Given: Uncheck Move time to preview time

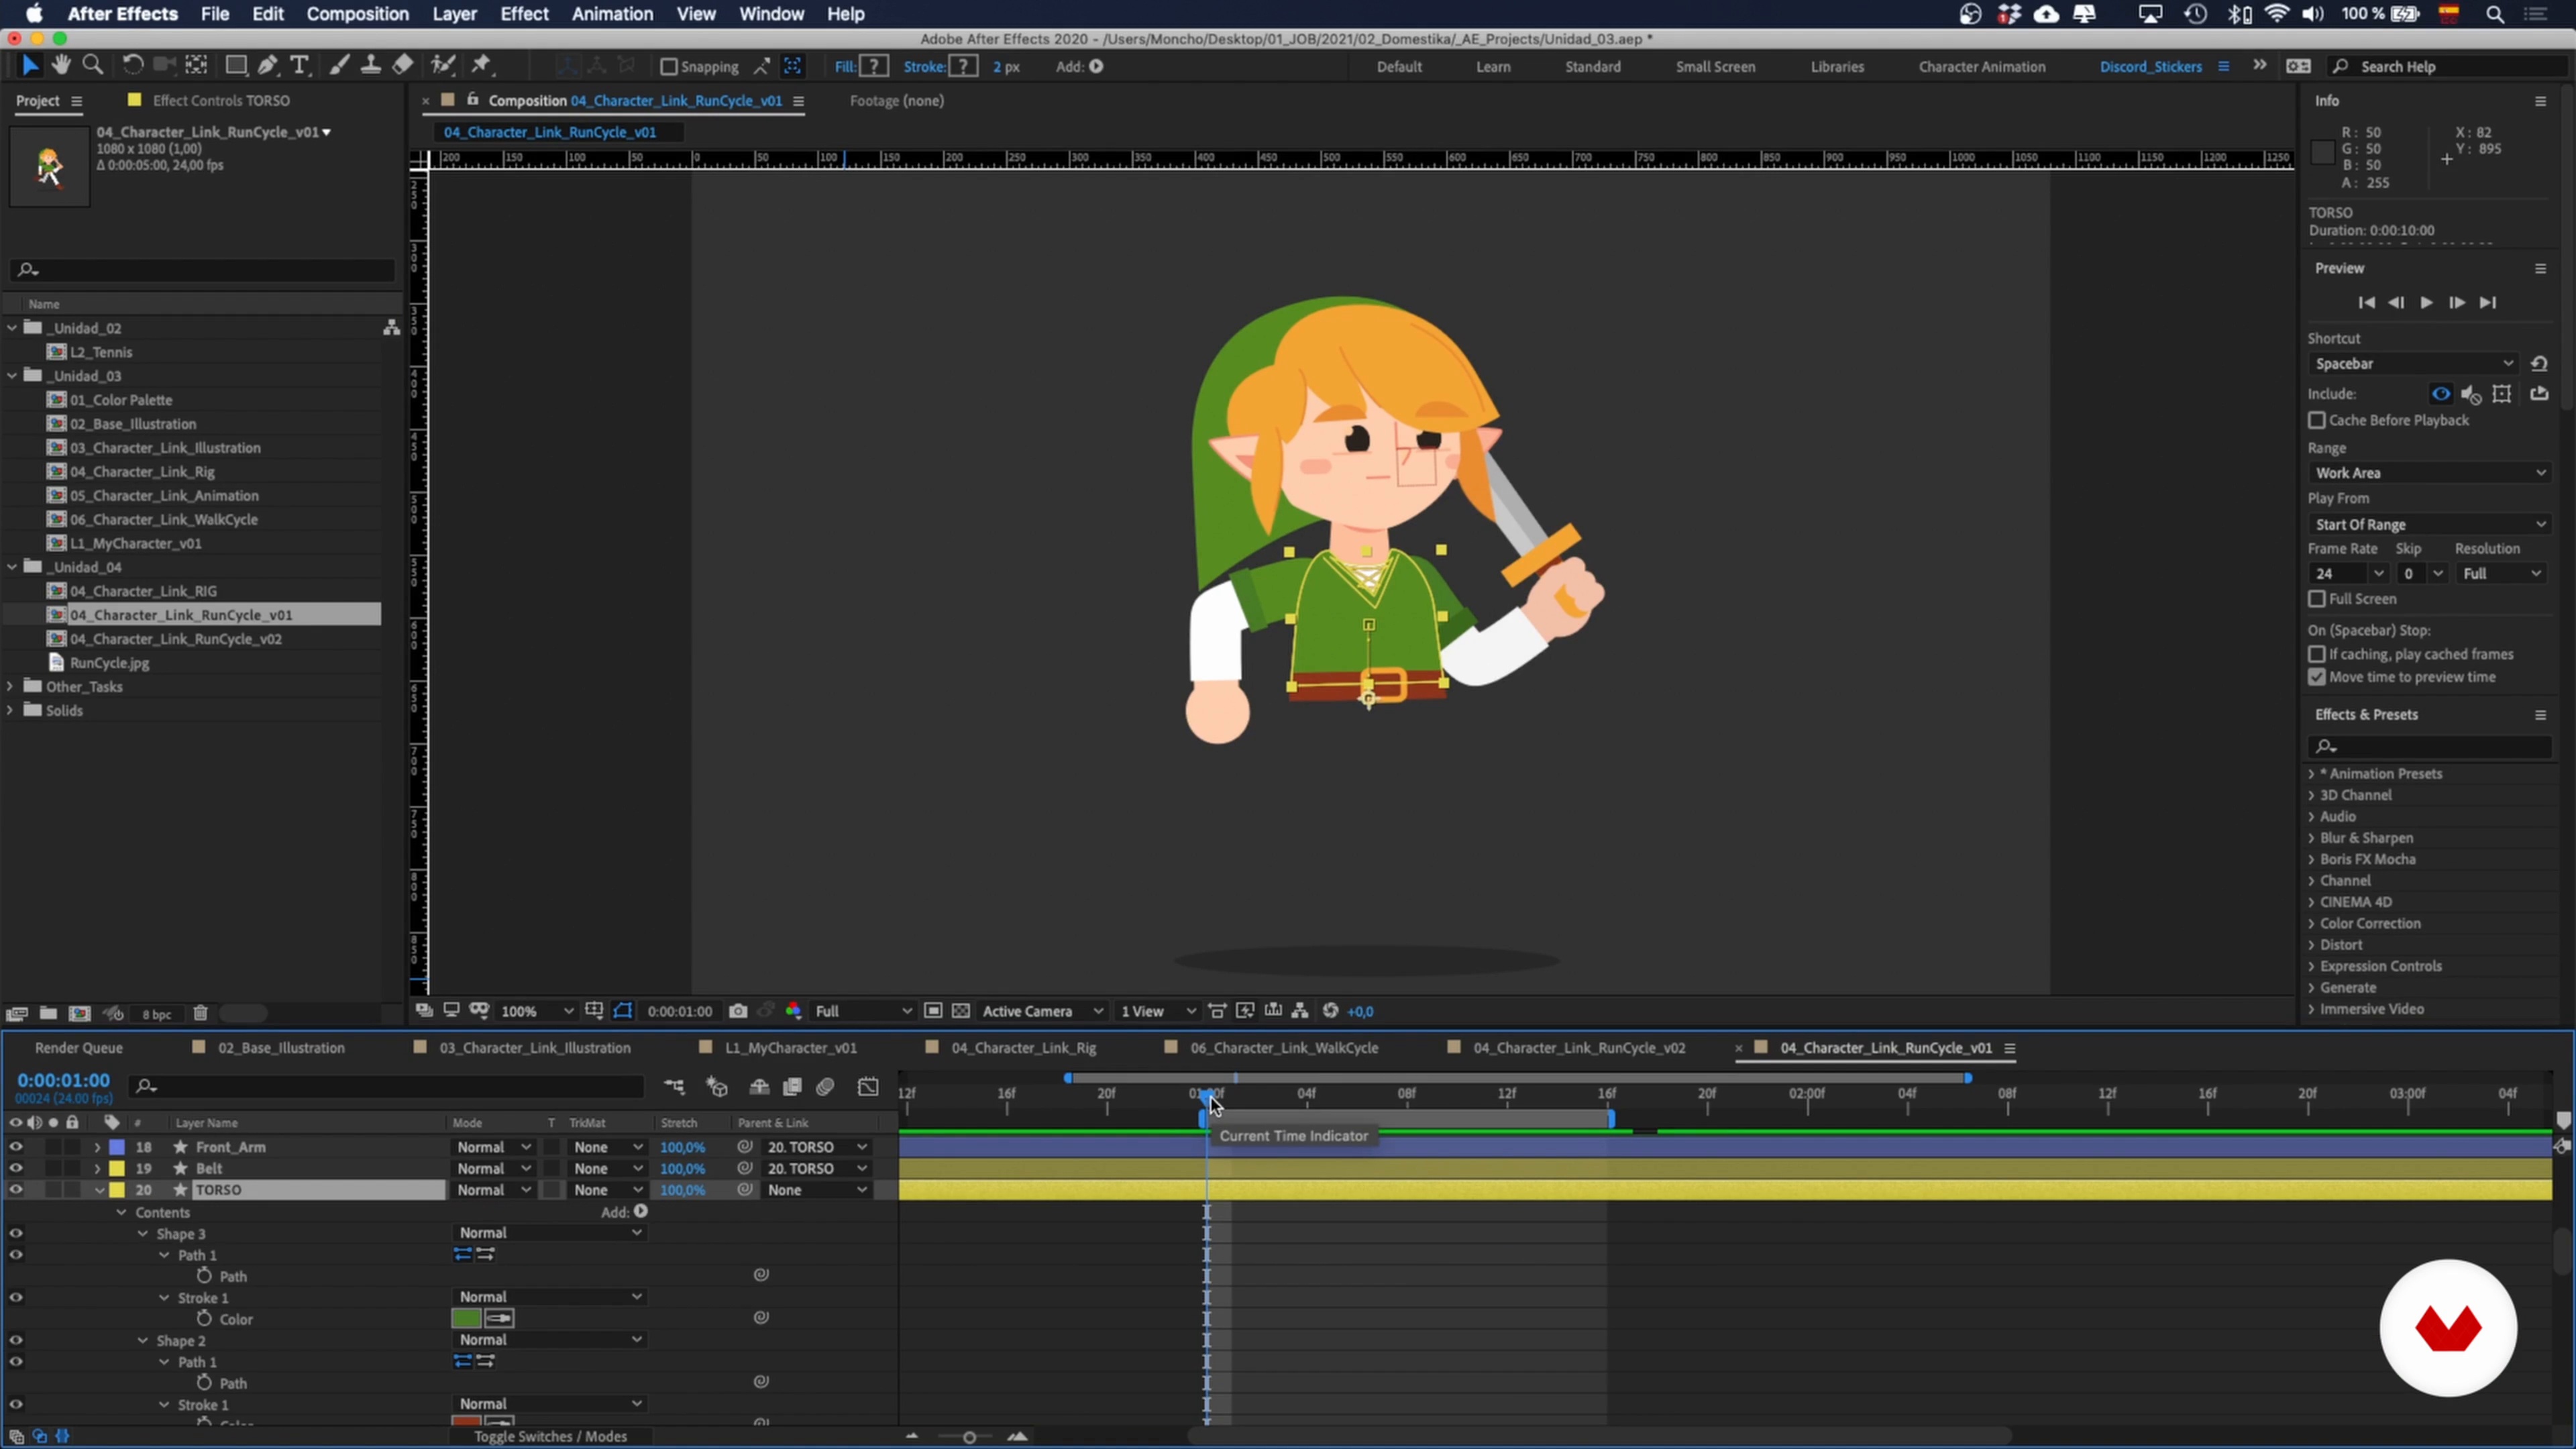Looking at the screenshot, I should (2317, 677).
